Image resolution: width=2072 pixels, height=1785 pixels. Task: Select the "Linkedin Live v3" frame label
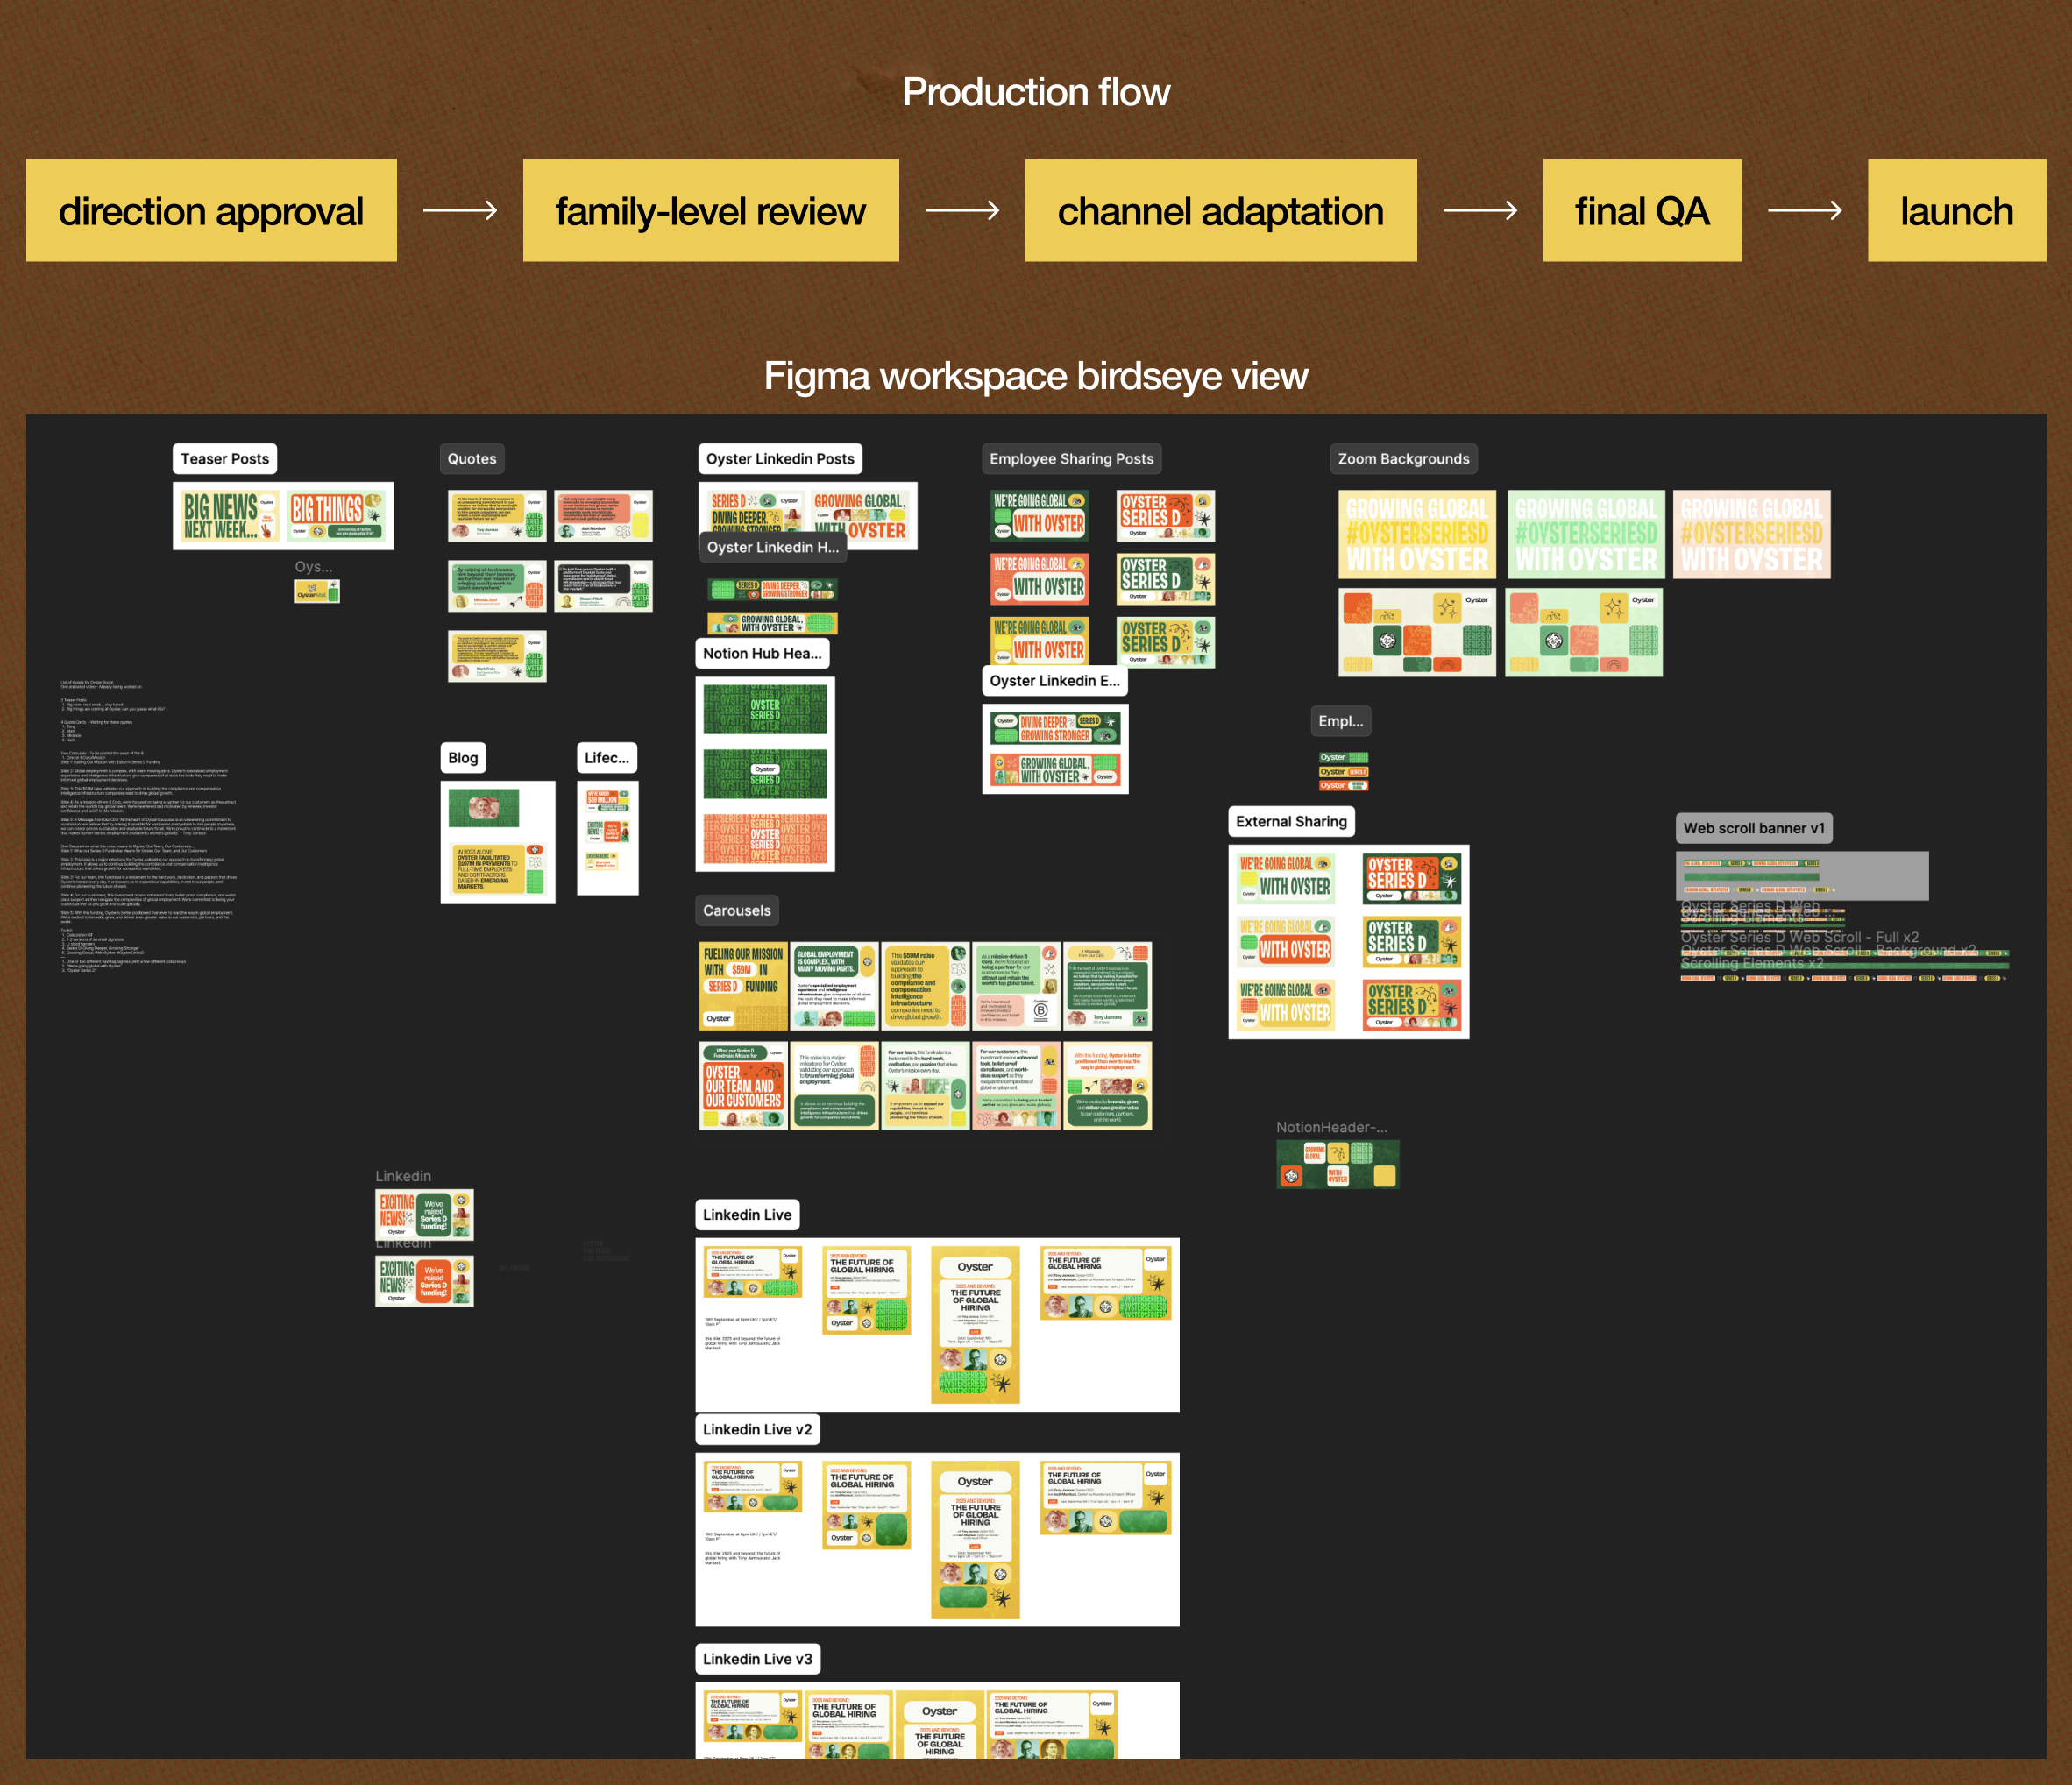coord(757,1659)
